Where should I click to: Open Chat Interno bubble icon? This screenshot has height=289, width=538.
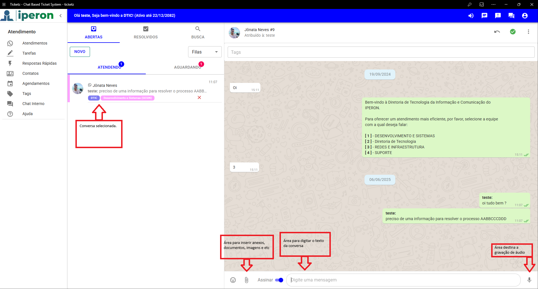click(x=10, y=104)
